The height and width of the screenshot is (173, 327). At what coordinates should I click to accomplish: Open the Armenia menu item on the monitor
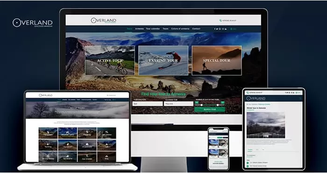139,29
